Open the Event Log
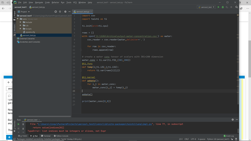This screenshot has width=251, height=141. pos(229,136)
